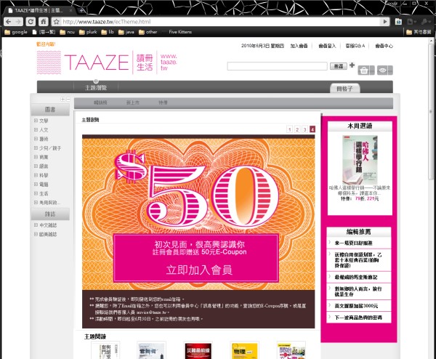The width and height of the screenshot is (436, 359).
Task: Open the 會員登入 link
Action: click(327, 46)
